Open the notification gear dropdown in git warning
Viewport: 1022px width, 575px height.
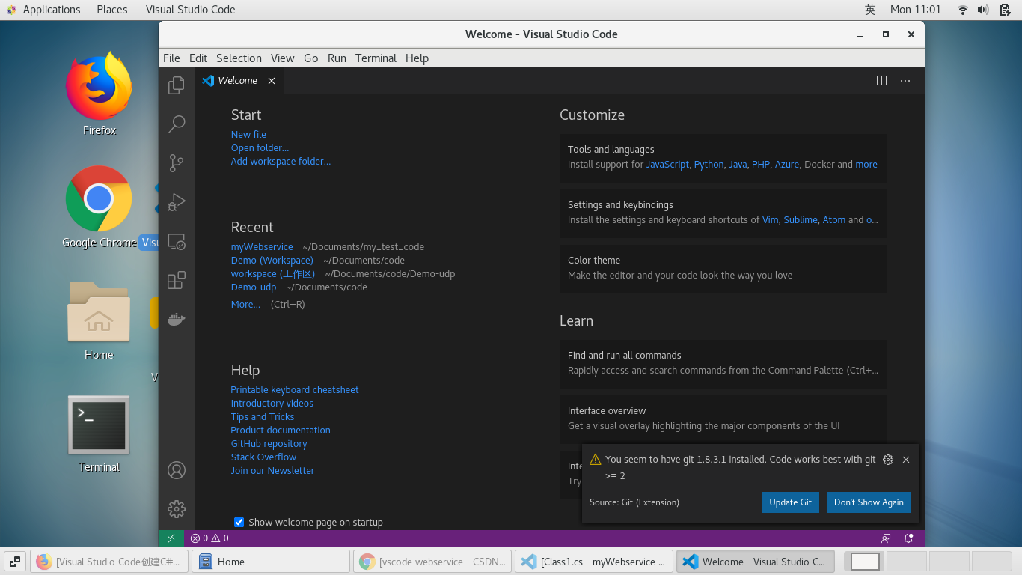[x=888, y=460]
